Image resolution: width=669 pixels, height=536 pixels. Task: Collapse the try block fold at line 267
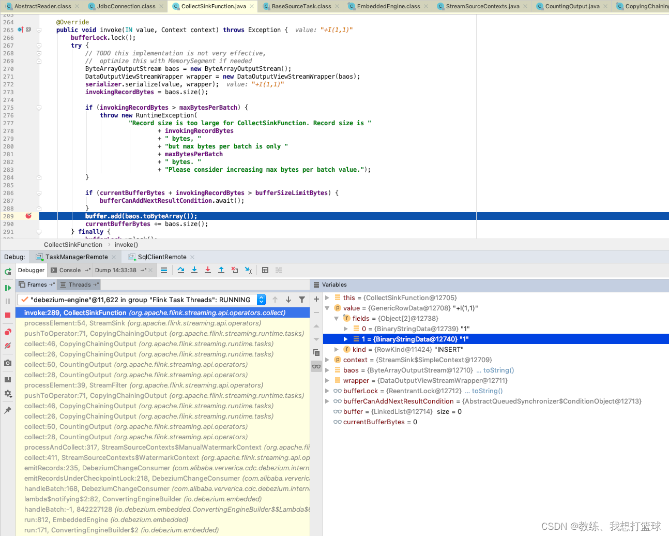[x=39, y=46]
